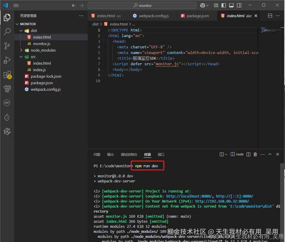
Task: Open the Source Control view
Action: point(7,46)
